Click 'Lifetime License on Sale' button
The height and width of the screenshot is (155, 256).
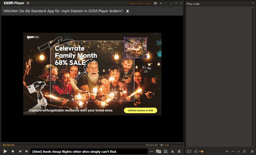click(x=140, y=110)
